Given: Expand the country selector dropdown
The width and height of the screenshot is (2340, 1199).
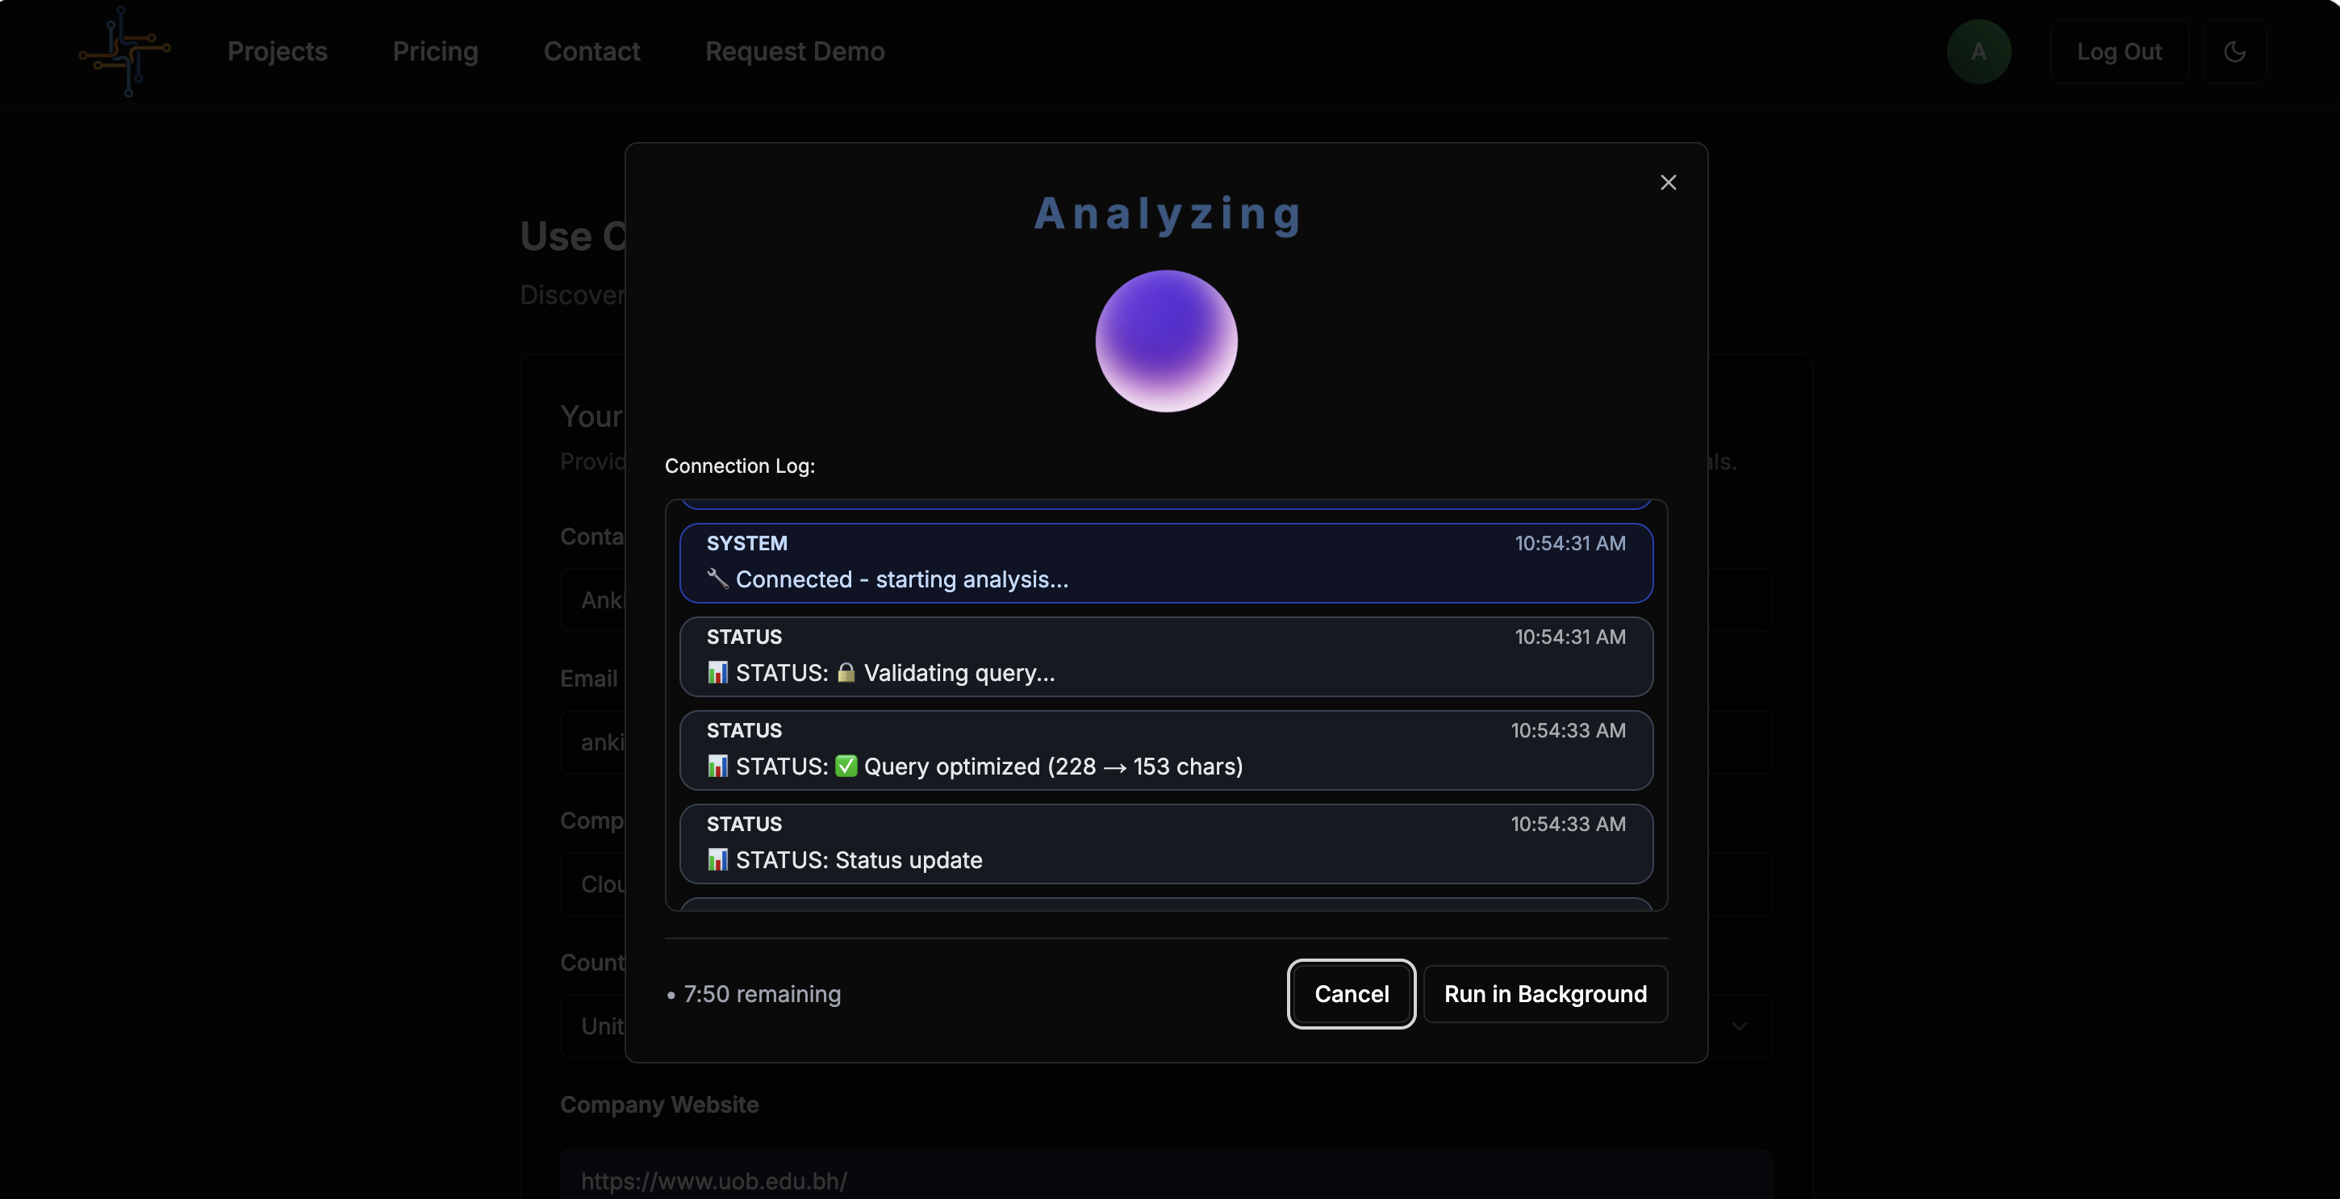Looking at the screenshot, I should [1740, 1026].
